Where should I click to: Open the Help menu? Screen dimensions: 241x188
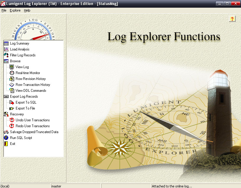[x=27, y=10]
